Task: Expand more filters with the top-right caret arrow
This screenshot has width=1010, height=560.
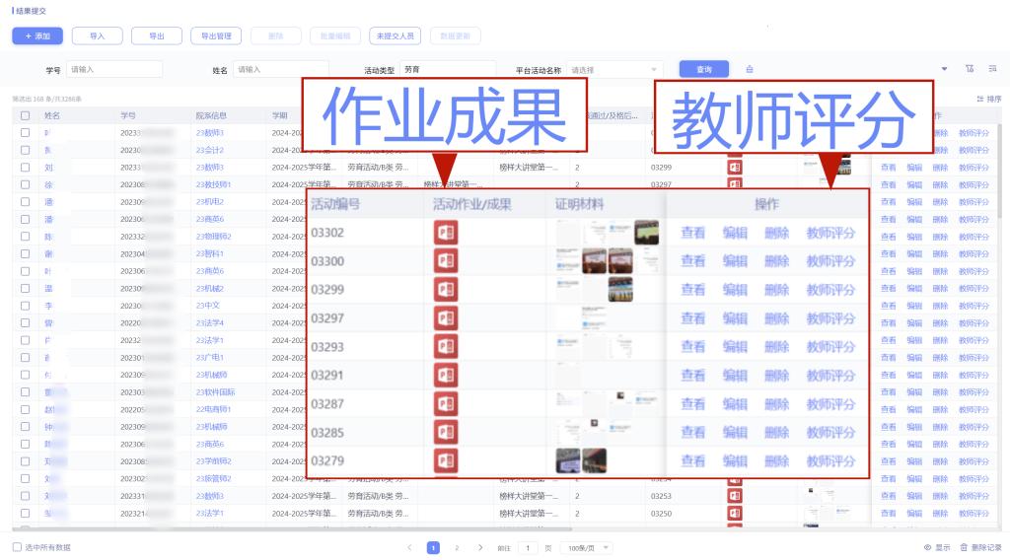Action: [x=945, y=69]
